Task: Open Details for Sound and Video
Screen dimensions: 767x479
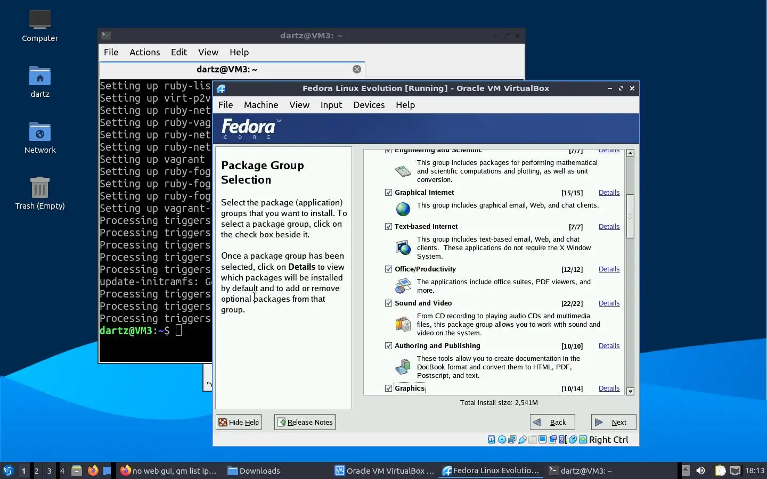Action: point(609,303)
